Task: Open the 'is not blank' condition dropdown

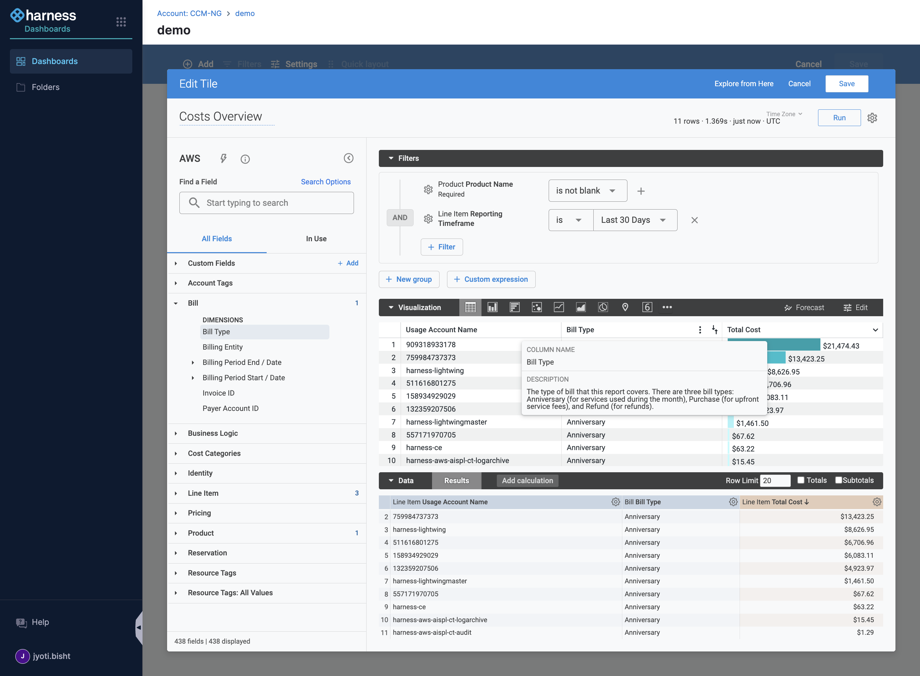Action: (x=588, y=191)
